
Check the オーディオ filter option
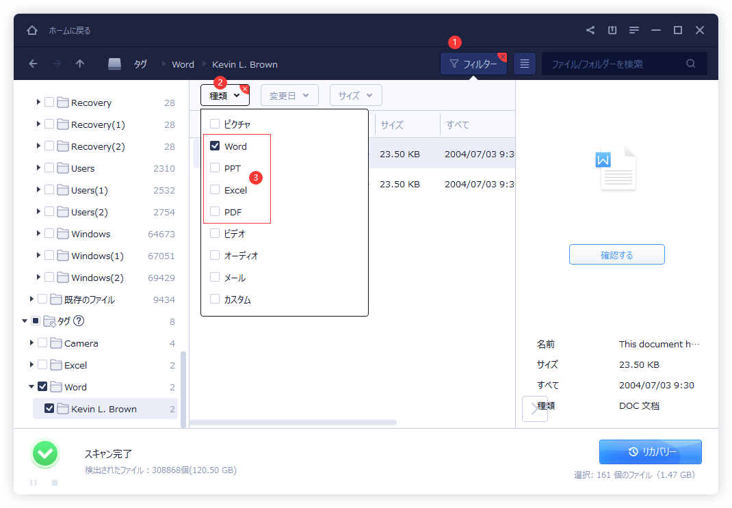(215, 255)
